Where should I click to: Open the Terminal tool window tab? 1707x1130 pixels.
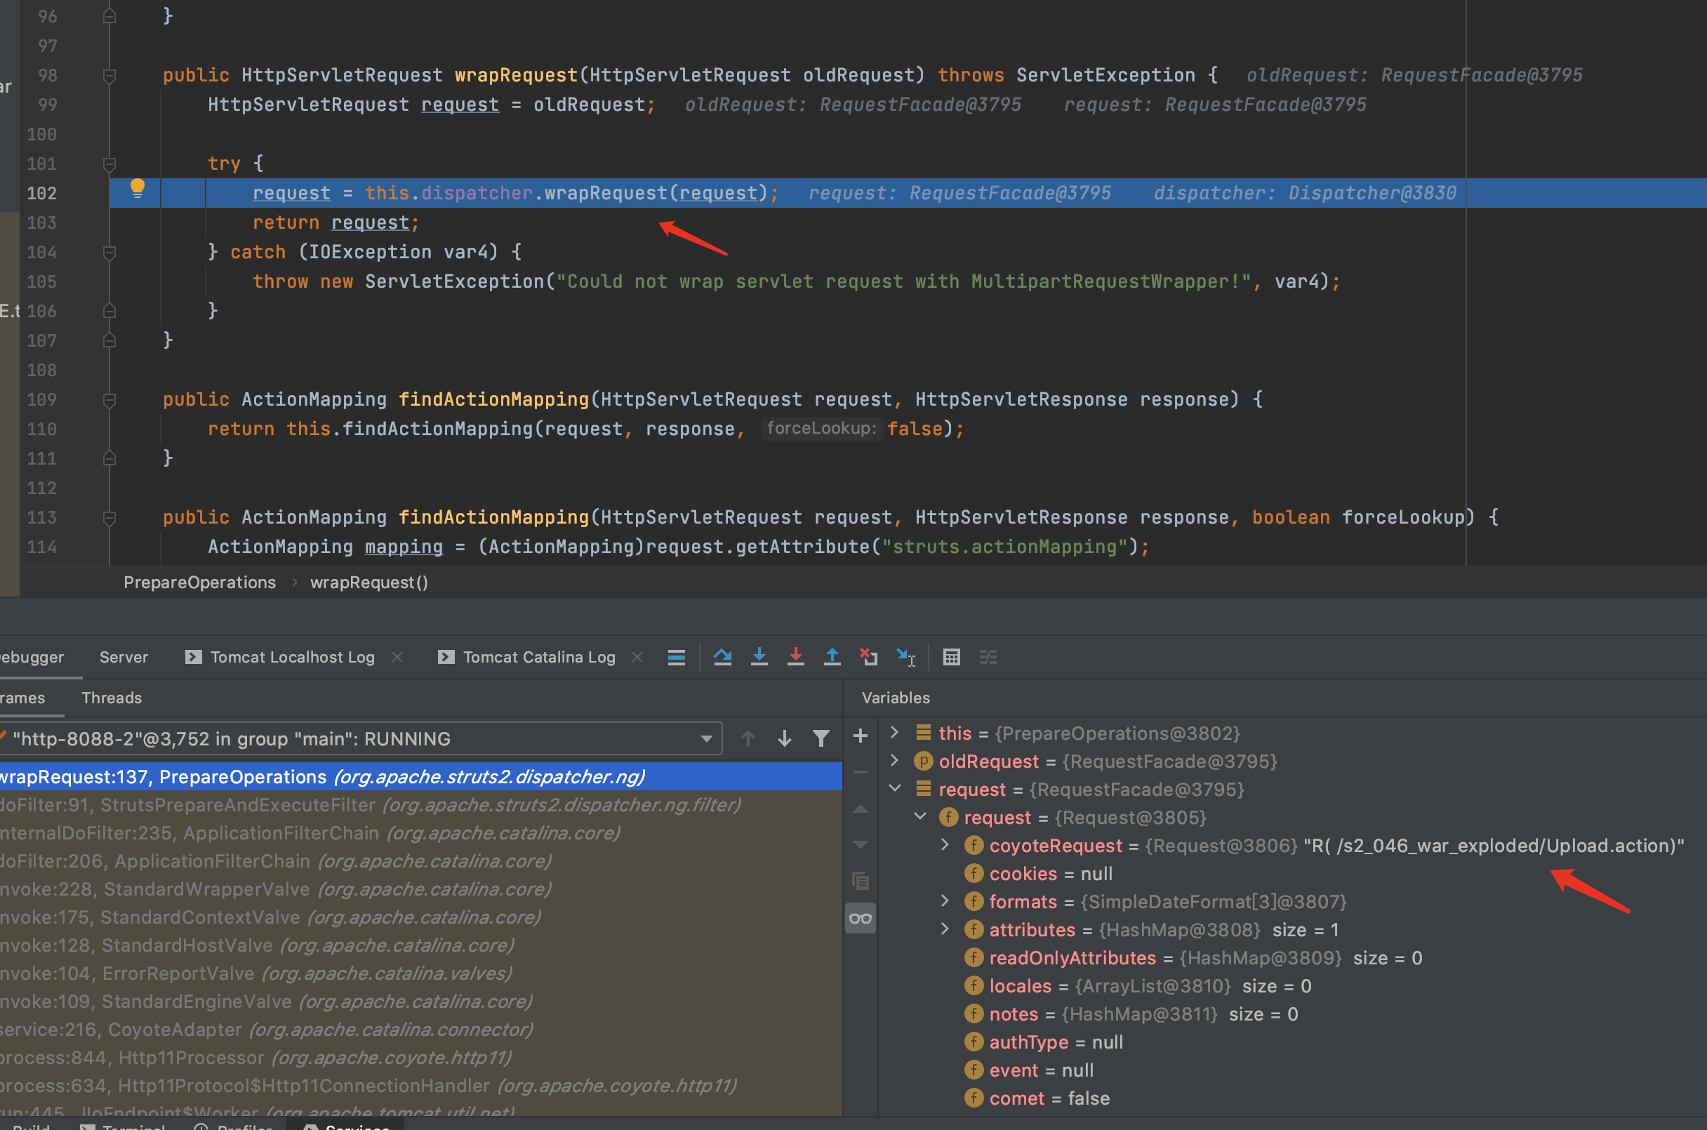pyautogui.click(x=123, y=1124)
